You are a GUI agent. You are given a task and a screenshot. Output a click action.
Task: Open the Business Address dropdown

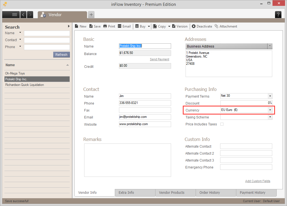[270, 46]
